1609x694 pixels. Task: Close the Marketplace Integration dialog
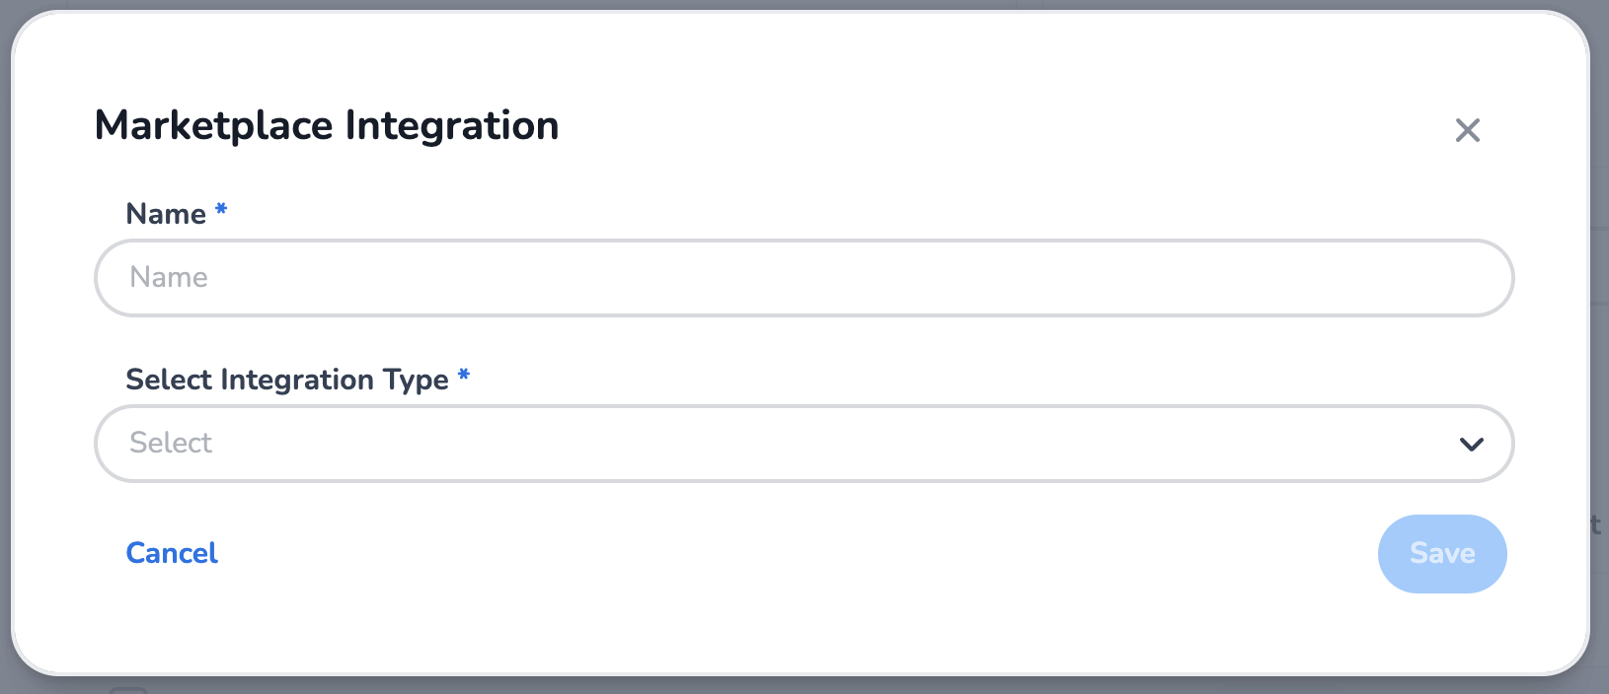[x=1467, y=130]
